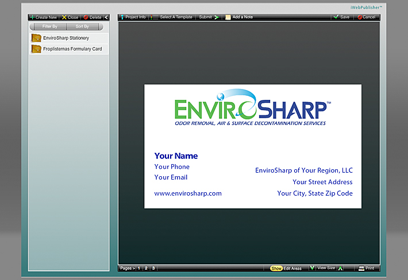Click Your Email text on the card
The width and height of the screenshot is (408, 280).
pos(171,177)
